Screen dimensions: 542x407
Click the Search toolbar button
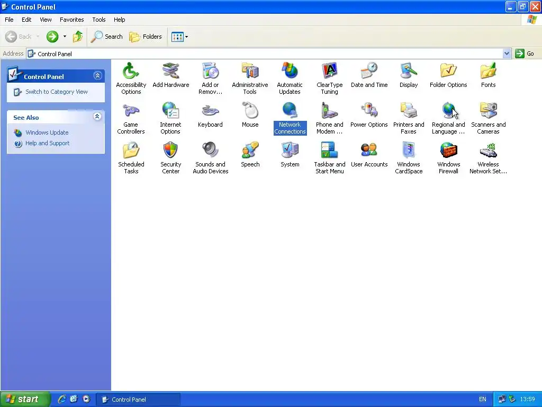coord(107,37)
